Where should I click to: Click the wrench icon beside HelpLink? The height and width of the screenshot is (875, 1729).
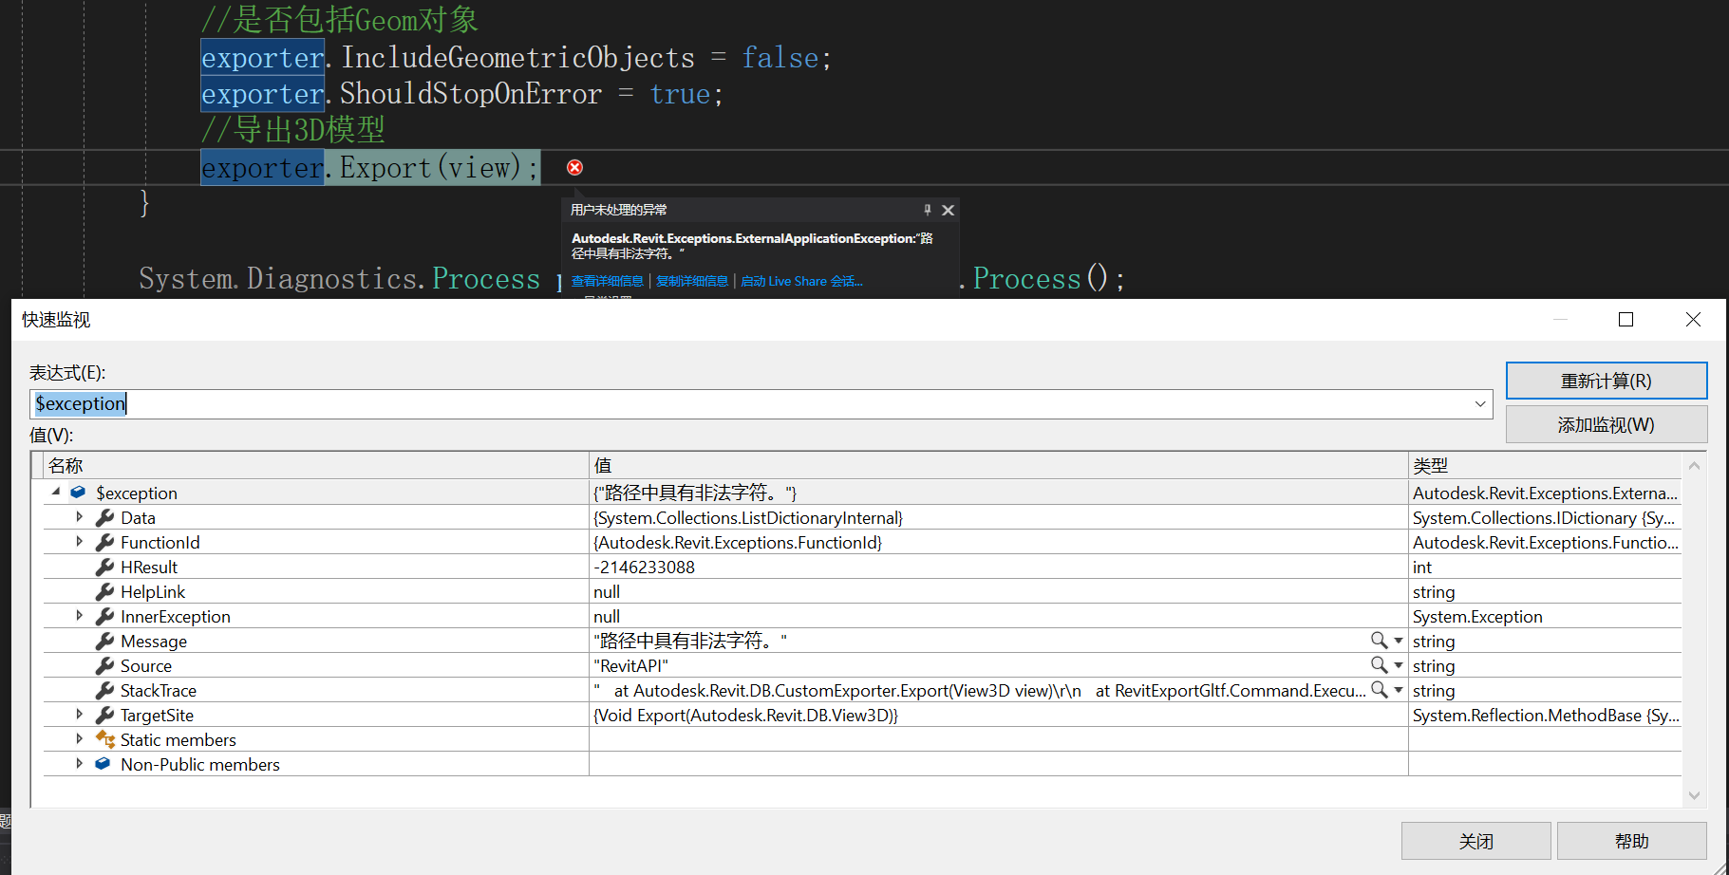(x=104, y=591)
